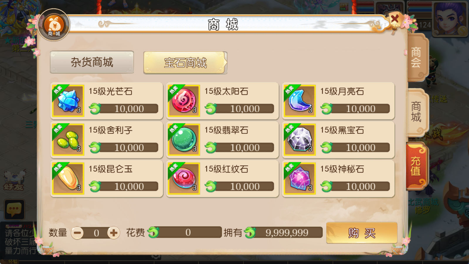Image resolution: width=469 pixels, height=264 pixels.
Task: Select the 15级光芒石 blue crystal icon
Action: point(68,101)
